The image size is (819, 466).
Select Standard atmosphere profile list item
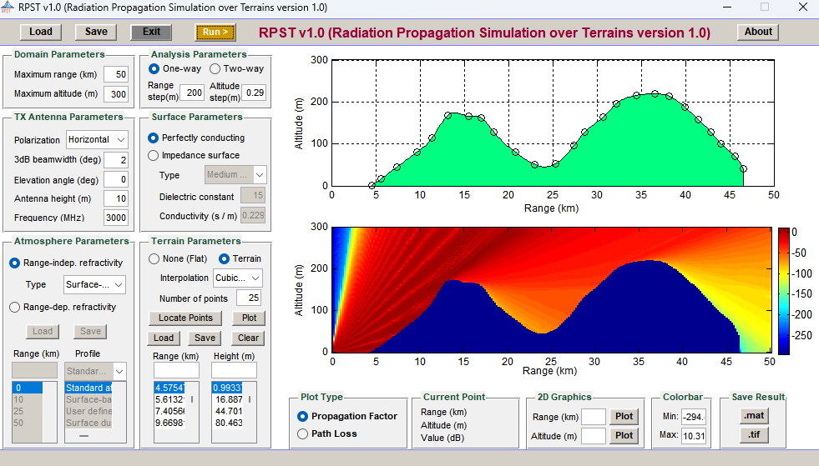(x=88, y=388)
